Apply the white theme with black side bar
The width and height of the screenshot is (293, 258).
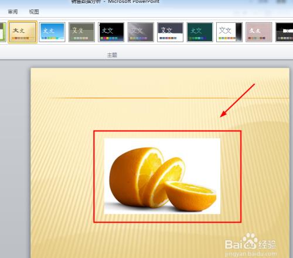pos(229,32)
